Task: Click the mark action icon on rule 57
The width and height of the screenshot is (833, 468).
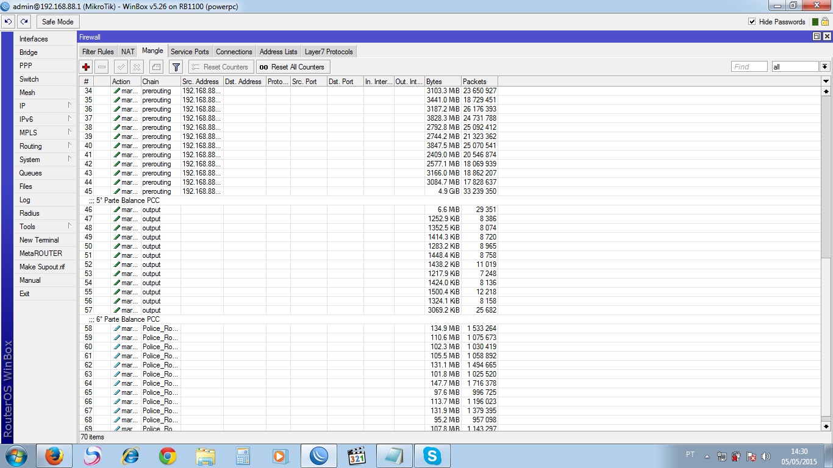Action: coord(116,310)
